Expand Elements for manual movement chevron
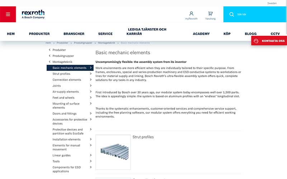The width and height of the screenshot is (287, 179). (x=91, y=145)
